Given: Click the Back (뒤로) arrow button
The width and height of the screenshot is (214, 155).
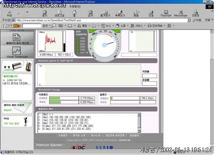Looking at the screenshot, I should coord(9,14).
